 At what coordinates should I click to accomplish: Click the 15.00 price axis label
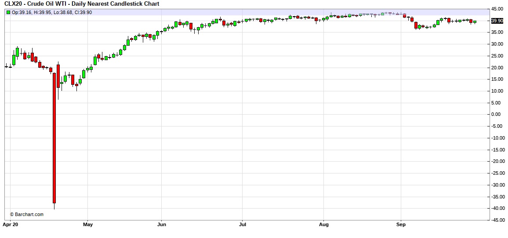(497, 79)
